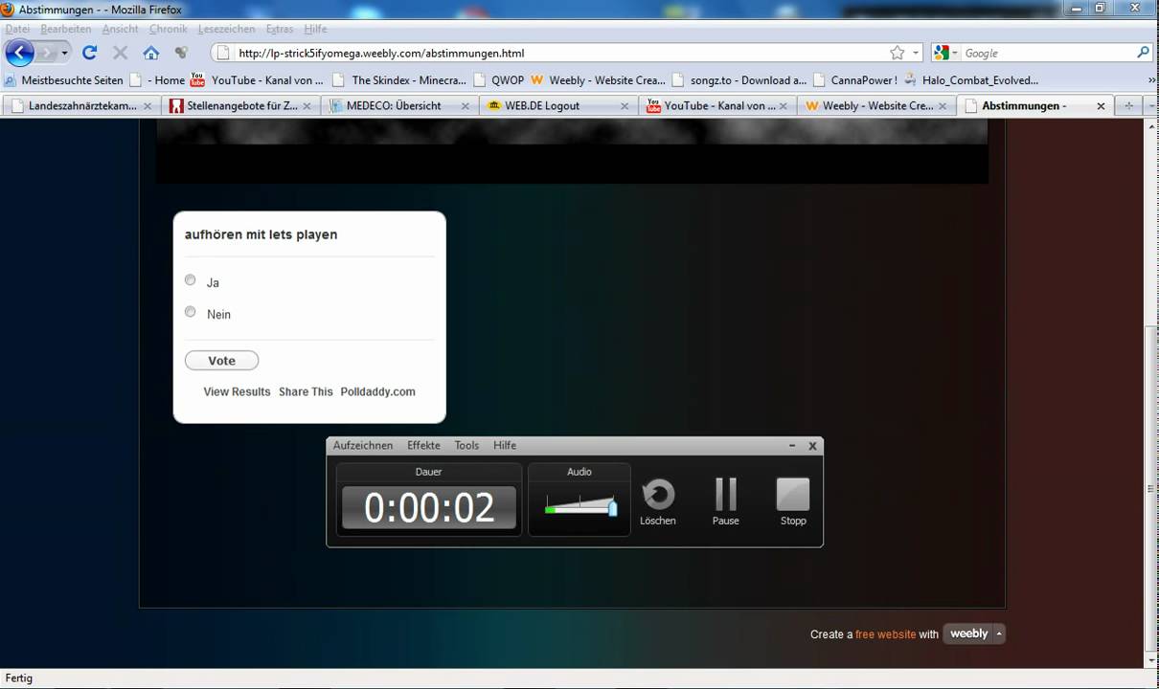The height and width of the screenshot is (689, 1159).
Task: Open the URL history dropdown arrow
Action: point(916,54)
